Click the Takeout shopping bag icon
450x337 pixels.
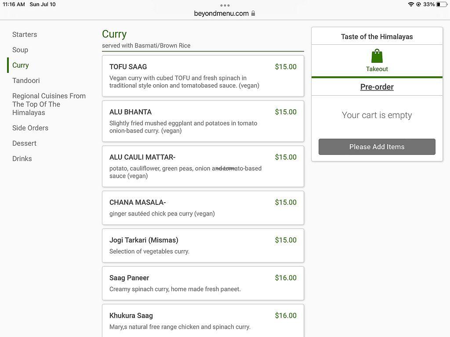tap(377, 57)
